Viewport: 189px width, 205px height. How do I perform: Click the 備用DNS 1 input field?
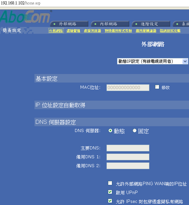coord(128,157)
